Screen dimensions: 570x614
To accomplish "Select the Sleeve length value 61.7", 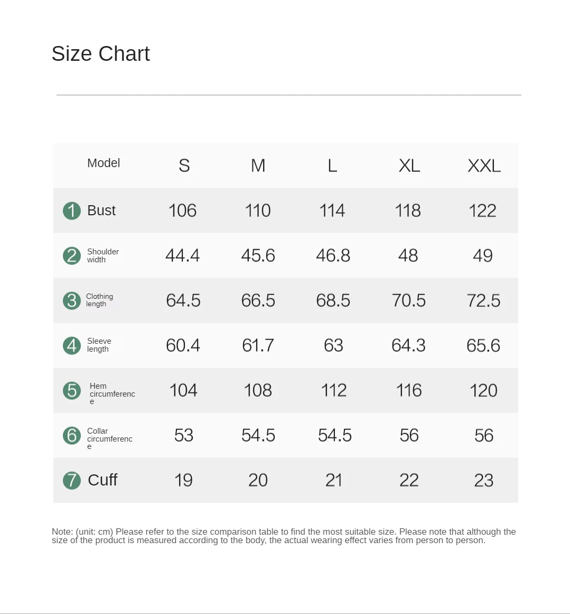I will [x=258, y=345].
